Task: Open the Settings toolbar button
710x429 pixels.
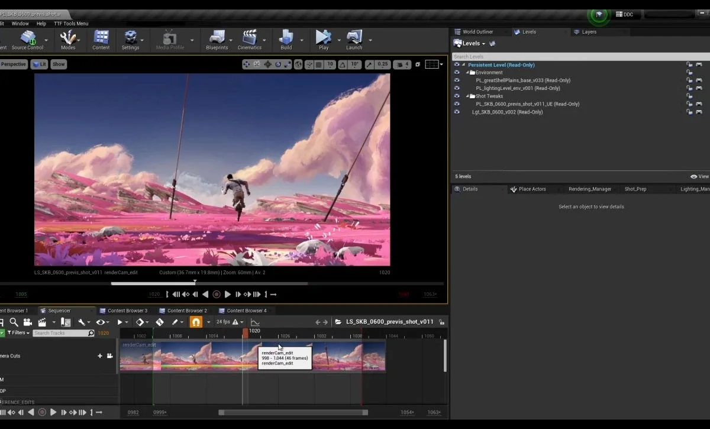Action: [130, 40]
